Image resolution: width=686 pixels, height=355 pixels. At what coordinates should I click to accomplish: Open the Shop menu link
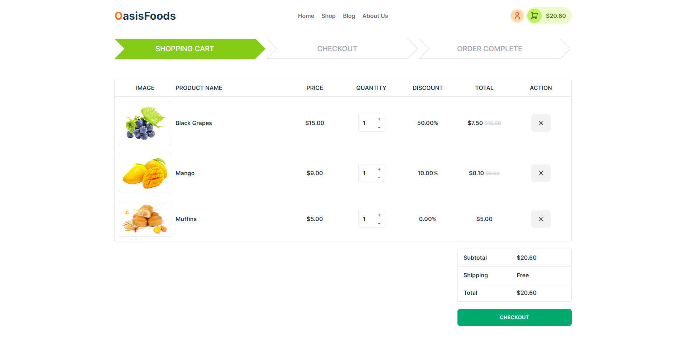coord(328,16)
